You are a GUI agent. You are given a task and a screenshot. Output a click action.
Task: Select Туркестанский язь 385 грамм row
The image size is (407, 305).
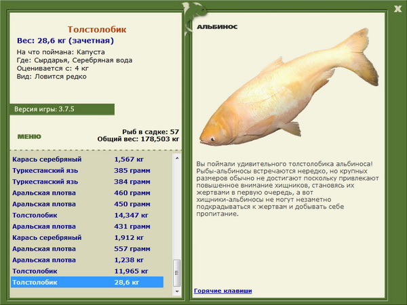(88, 170)
